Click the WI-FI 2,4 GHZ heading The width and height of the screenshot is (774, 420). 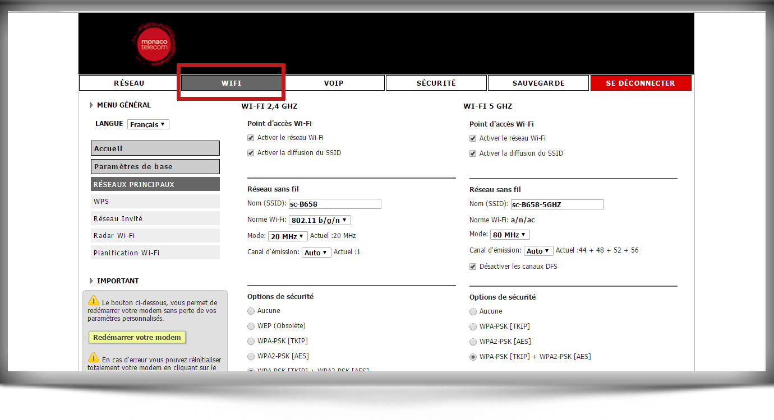[269, 106]
